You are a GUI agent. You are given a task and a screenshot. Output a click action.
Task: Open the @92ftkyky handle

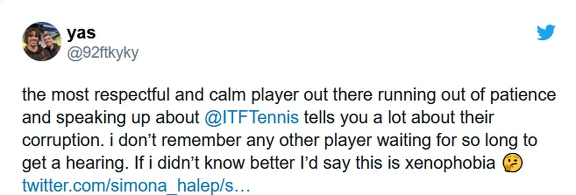pos(103,52)
